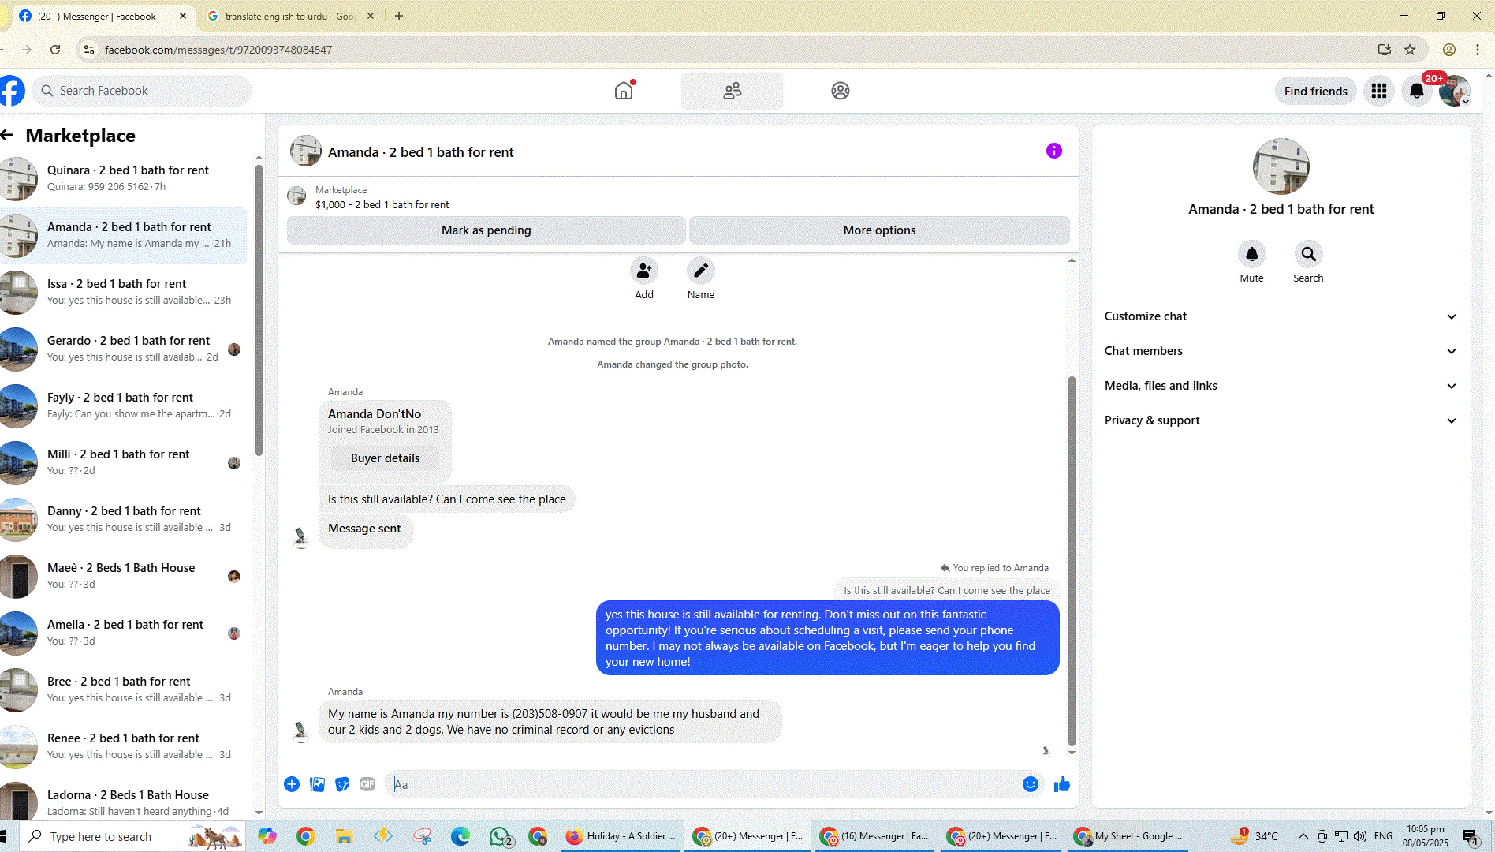Viewport: 1495px width, 852px height.
Task: Open the $1,000 2 bed listing link
Action: click(x=382, y=204)
